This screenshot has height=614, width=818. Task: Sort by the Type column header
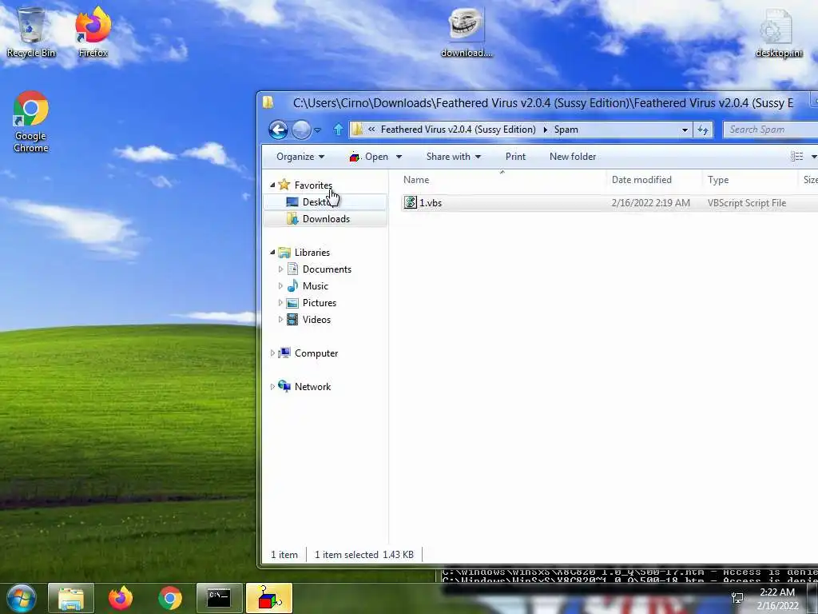pos(749,180)
